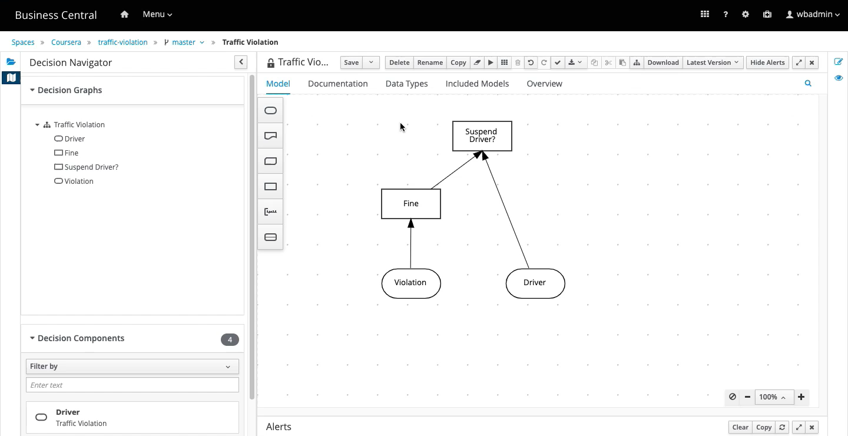The height and width of the screenshot is (436, 848).
Task: Open the briefcase icon in top bar
Action: pyautogui.click(x=767, y=15)
